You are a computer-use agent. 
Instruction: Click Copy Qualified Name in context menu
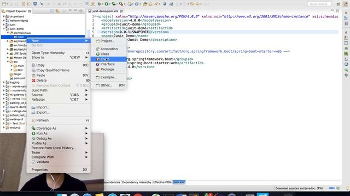click(x=59, y=70)
